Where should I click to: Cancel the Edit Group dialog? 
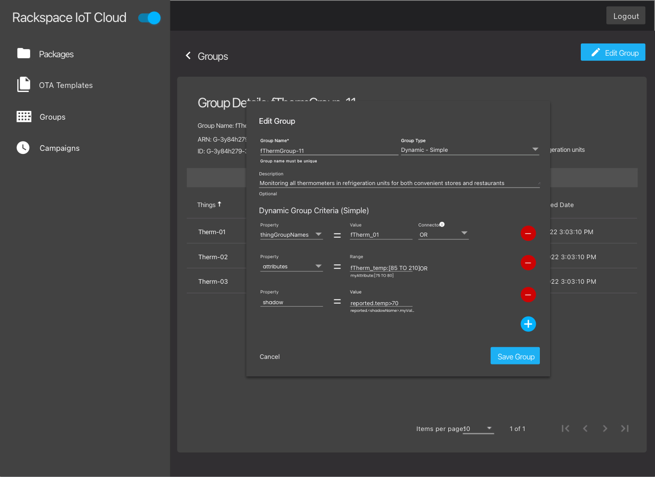tap(270, 357)
